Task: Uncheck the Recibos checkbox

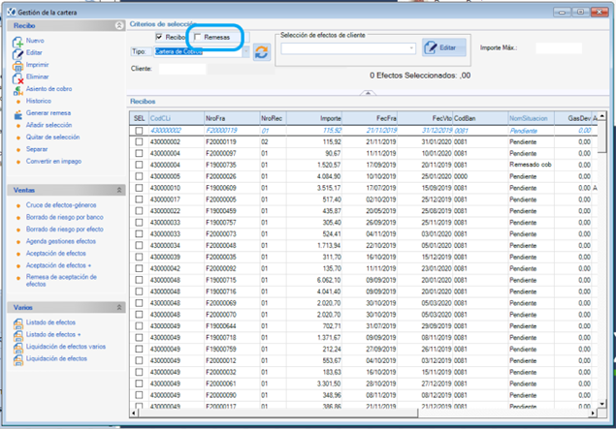Action: tap(159, 37)
